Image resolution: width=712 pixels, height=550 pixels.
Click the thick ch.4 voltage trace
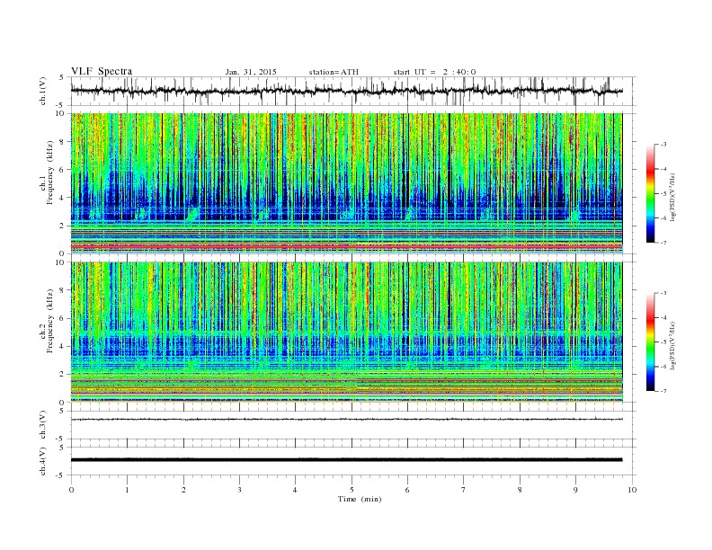coord(346,460)
